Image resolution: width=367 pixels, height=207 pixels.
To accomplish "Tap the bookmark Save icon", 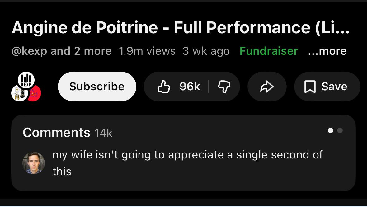I will click(x=310, y=87).
